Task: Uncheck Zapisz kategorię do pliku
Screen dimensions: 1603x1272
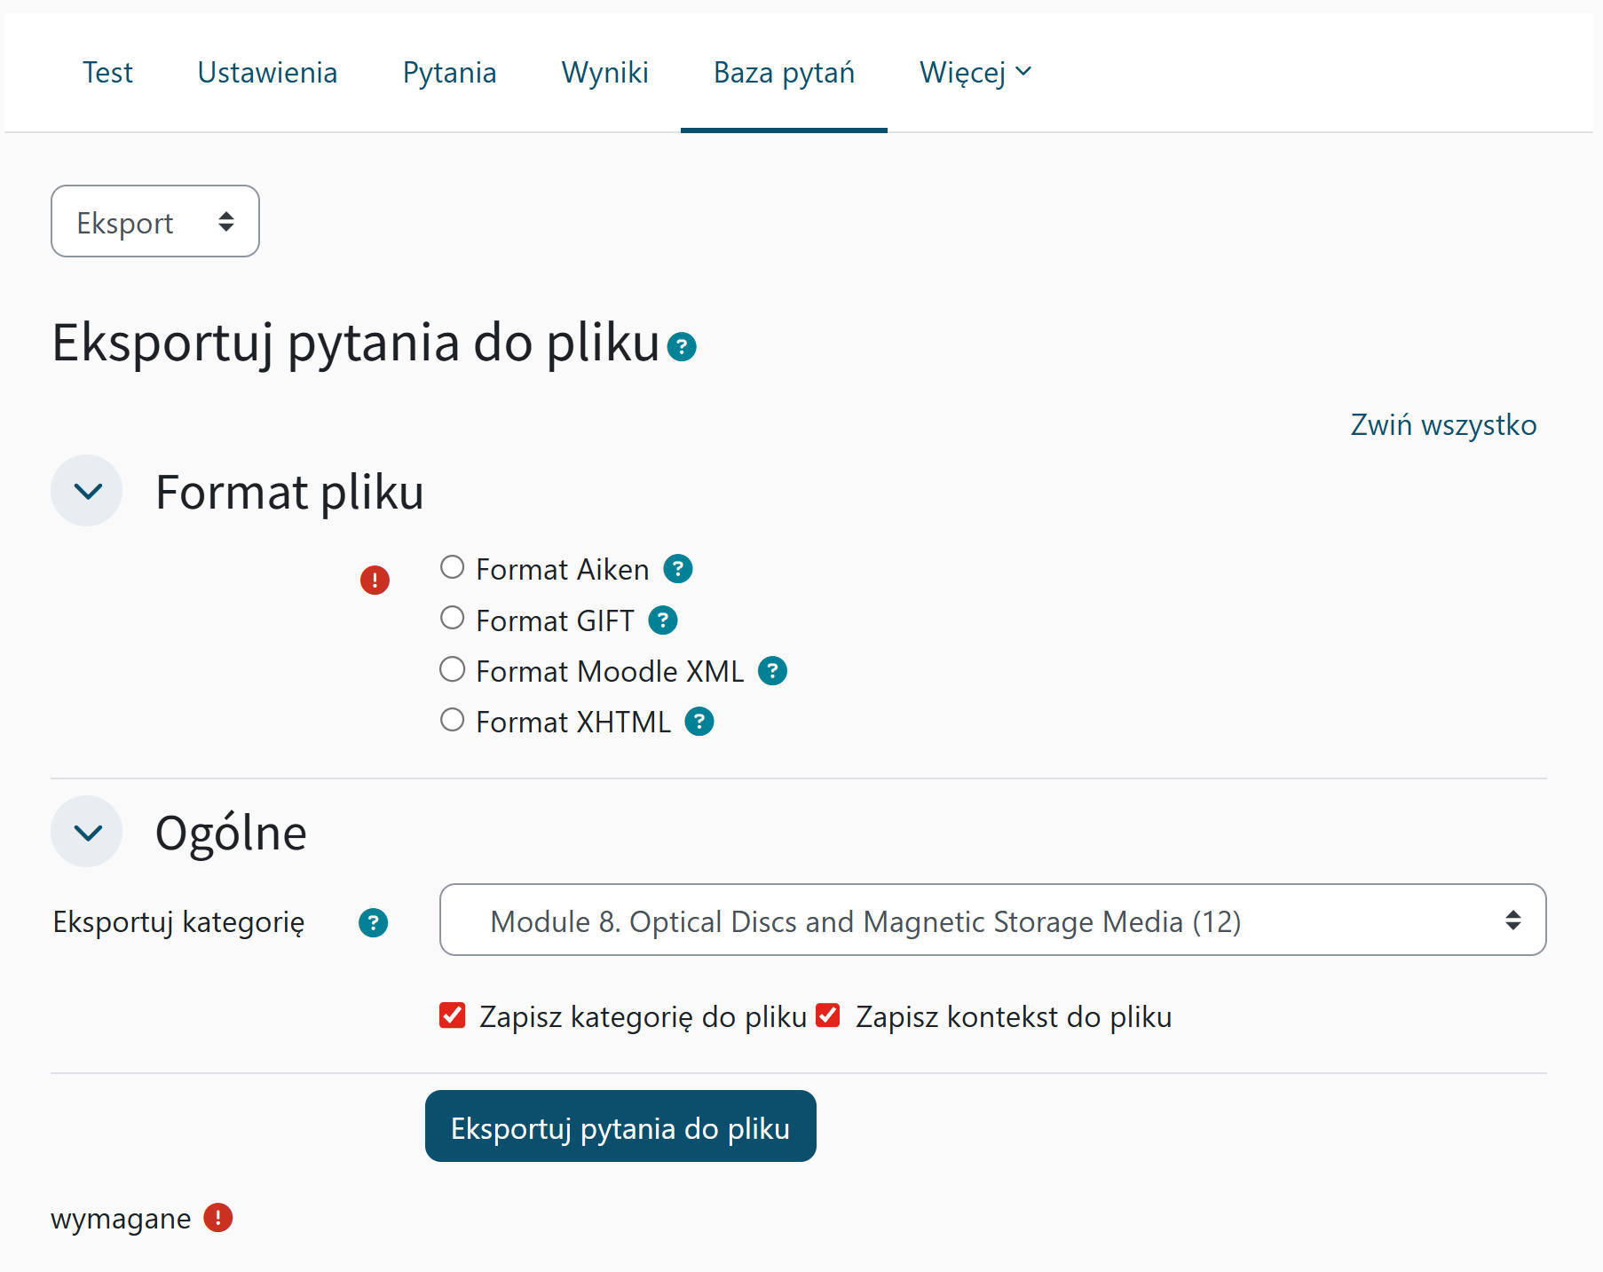Action: (452, 1015)
